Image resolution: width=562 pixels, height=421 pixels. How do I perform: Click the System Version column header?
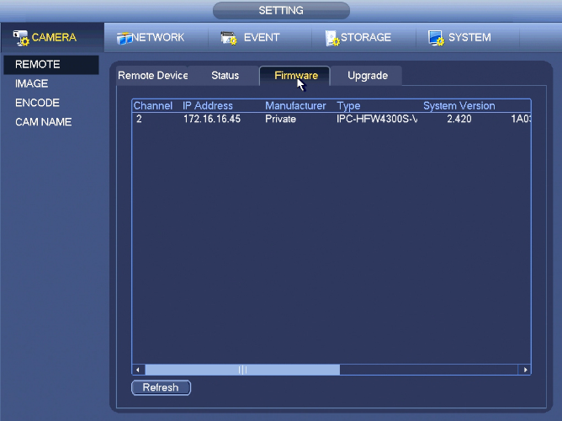(459, 106)
